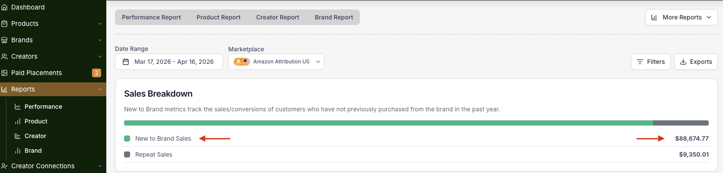Switch to the Product Report tab

(x=218, y=17)
